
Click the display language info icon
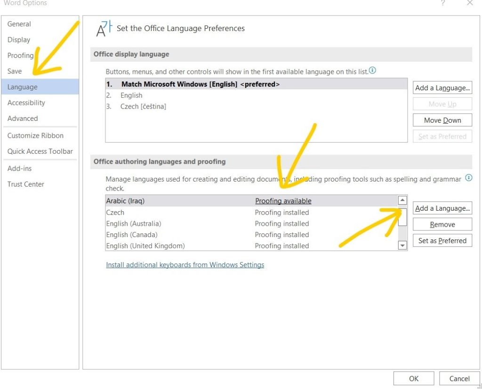[x=372, y=71]
